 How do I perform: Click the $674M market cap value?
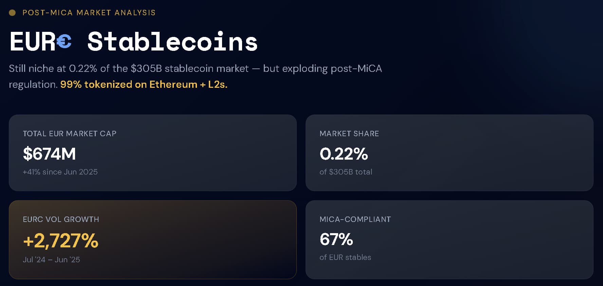[x=49, y=154]
